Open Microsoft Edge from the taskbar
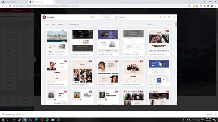Screen dimensions: 218x122 tap(36, 120)
